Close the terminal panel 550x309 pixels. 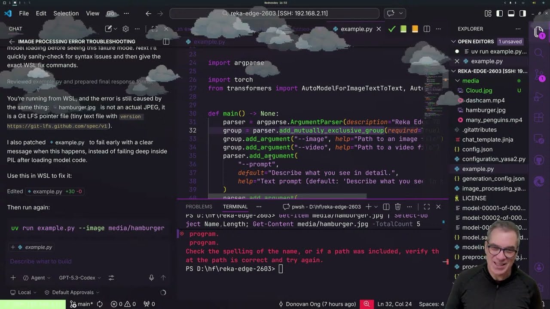pyautogui.click(x=438, y=207)
